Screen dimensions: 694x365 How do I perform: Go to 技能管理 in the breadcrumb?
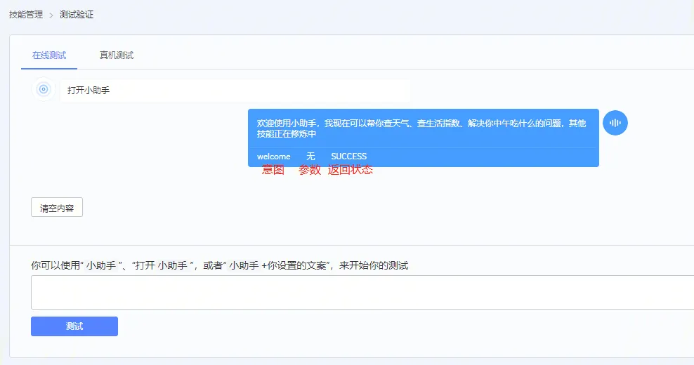(26, 14)
